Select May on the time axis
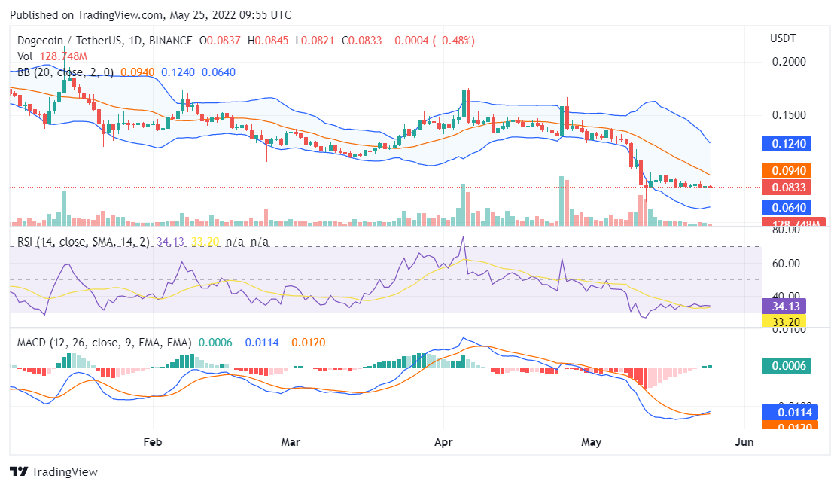Viewport: 840px width, 488px height. [x=592, y=442]
